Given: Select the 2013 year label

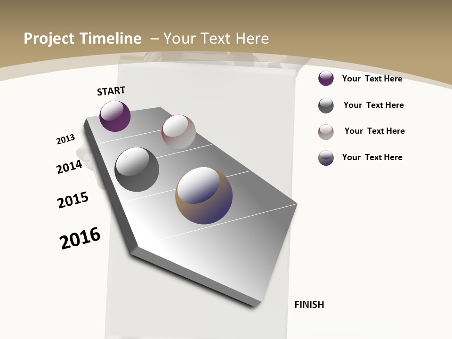Looking at the screenshot, I should point(66,138).
